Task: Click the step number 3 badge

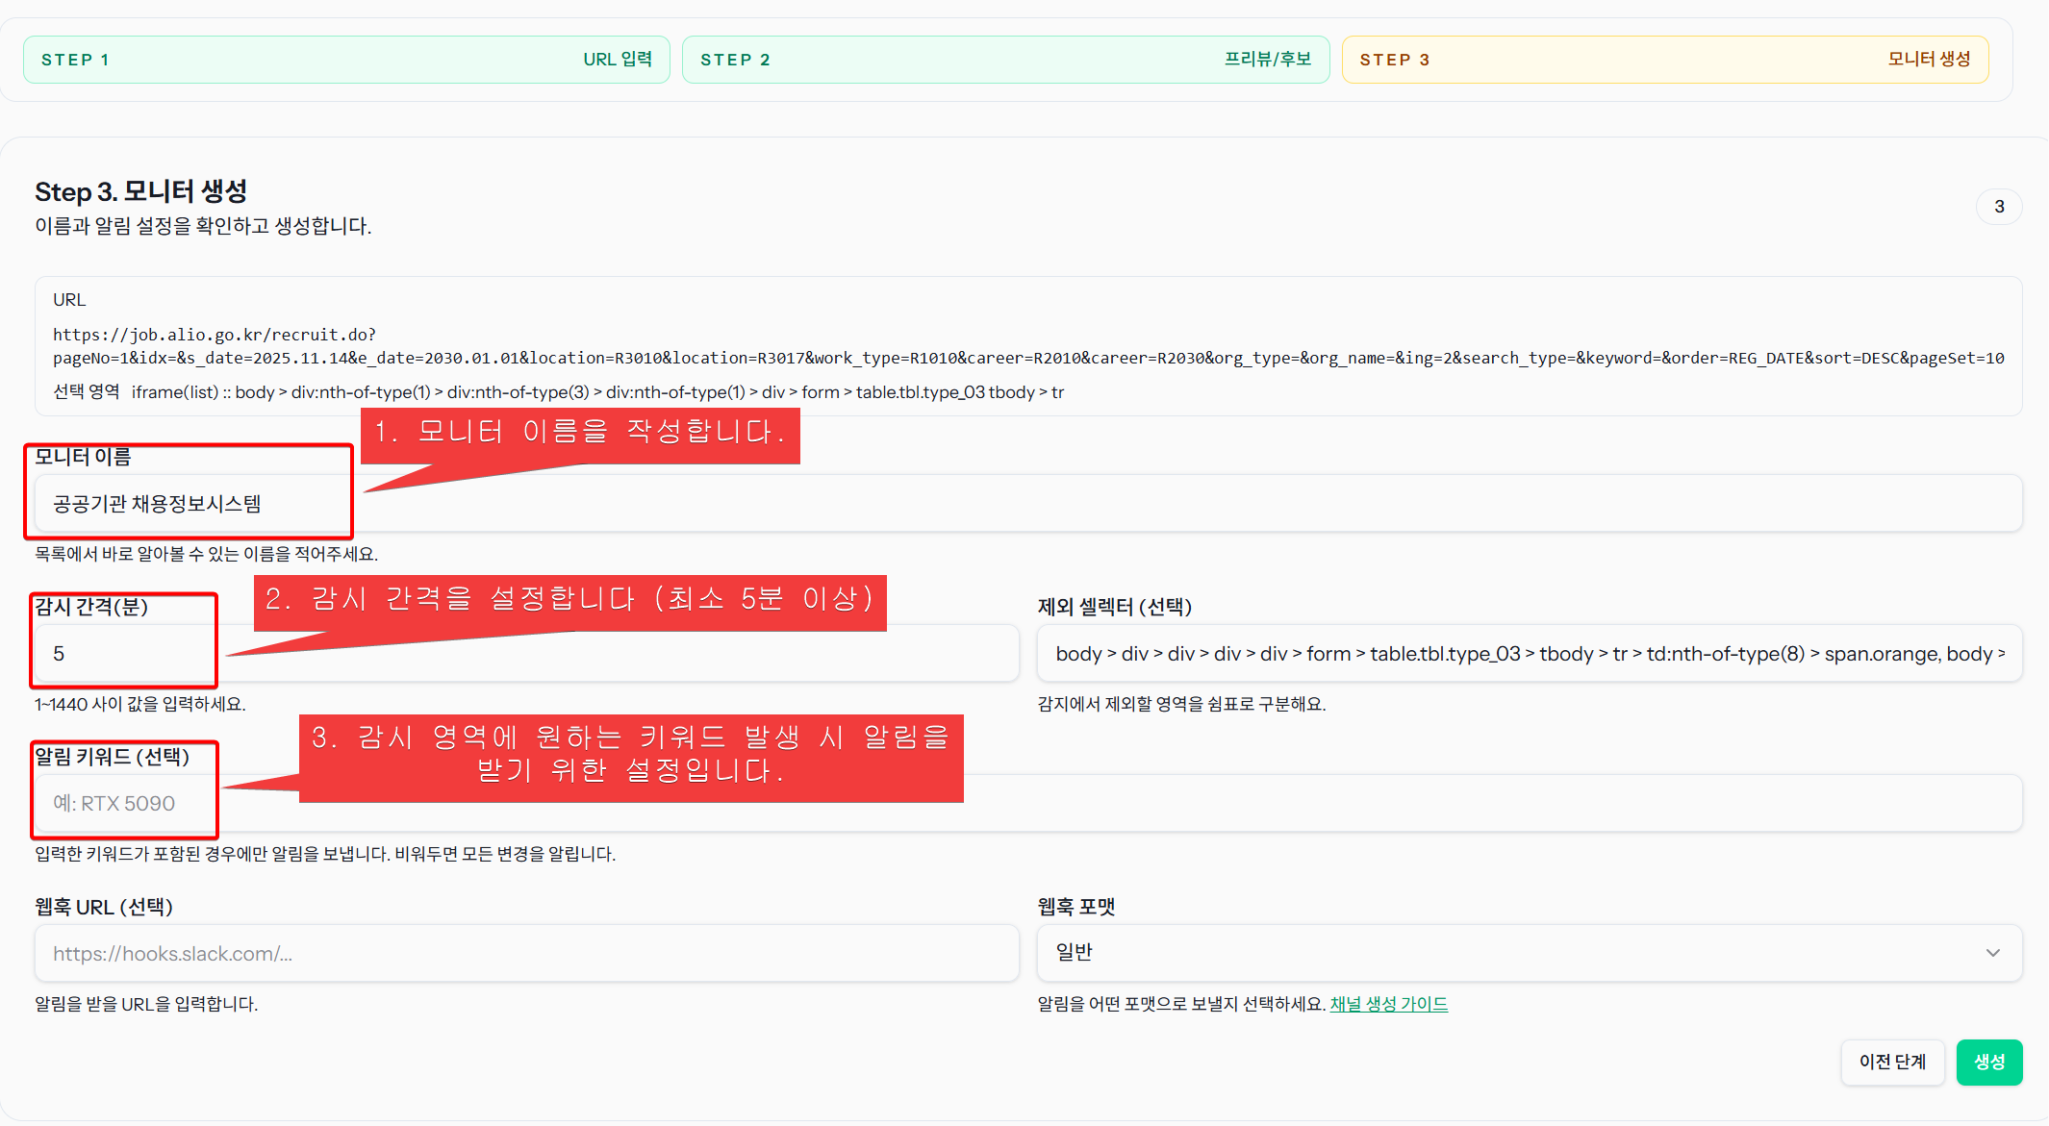Action: coord(1999,207)
